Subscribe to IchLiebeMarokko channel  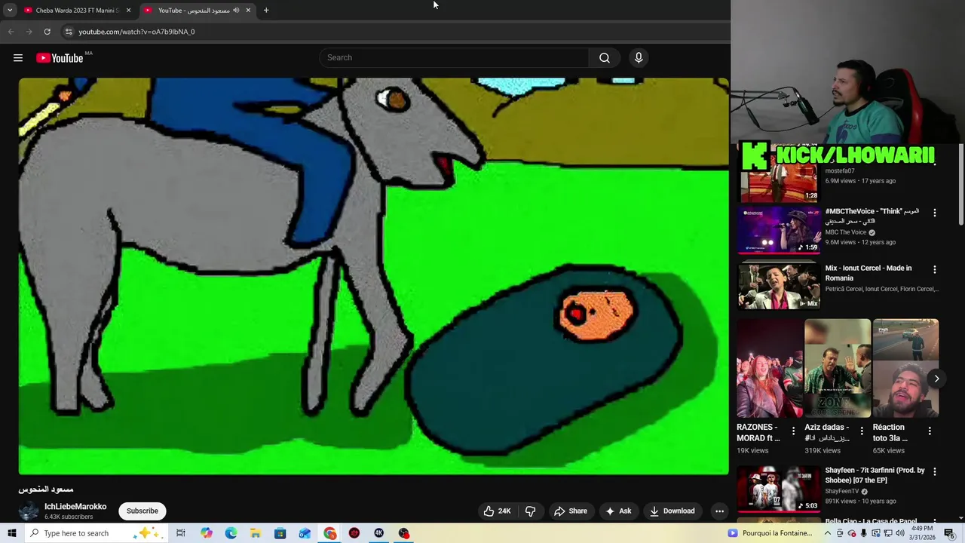click(142, 511)
